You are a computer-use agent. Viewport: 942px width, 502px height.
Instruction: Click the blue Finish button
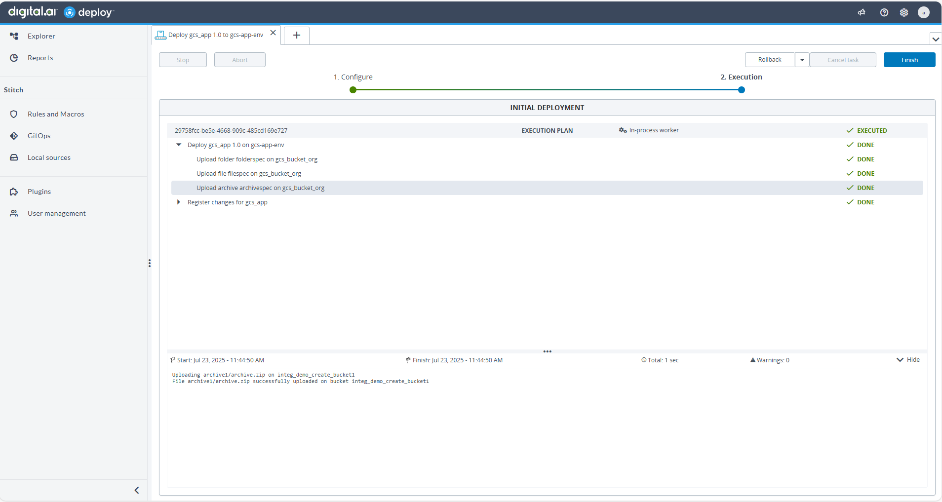click(909, 60)
